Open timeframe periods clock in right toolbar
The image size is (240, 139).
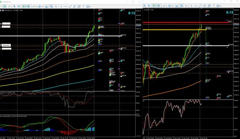pyautogui.click(x=170, y=6)
